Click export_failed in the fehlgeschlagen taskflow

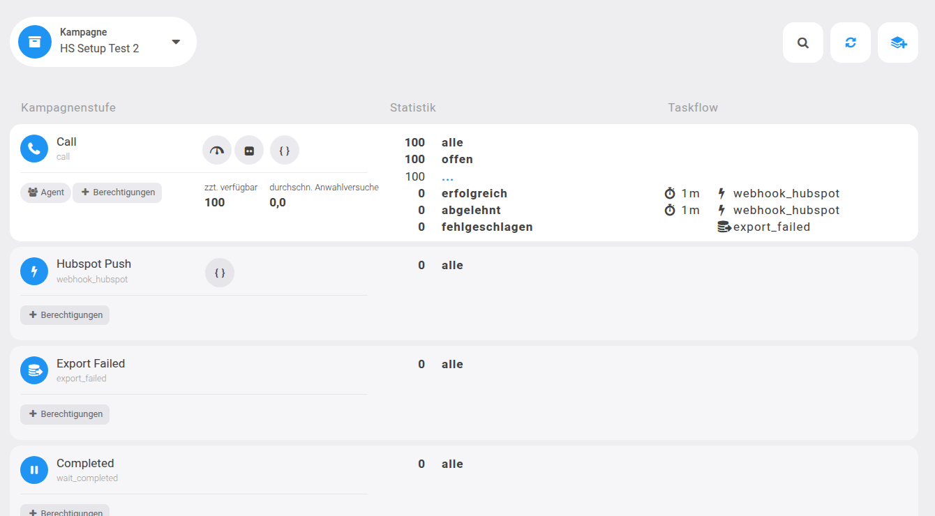772,227
